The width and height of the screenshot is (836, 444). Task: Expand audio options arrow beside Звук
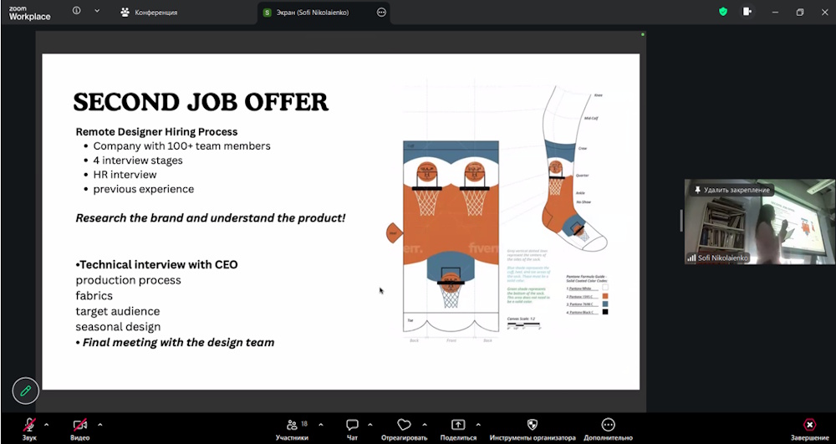tap(46, 424)
